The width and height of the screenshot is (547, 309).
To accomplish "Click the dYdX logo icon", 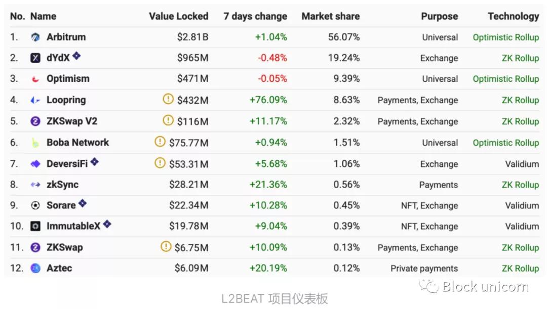I will (x=35, y=58).
